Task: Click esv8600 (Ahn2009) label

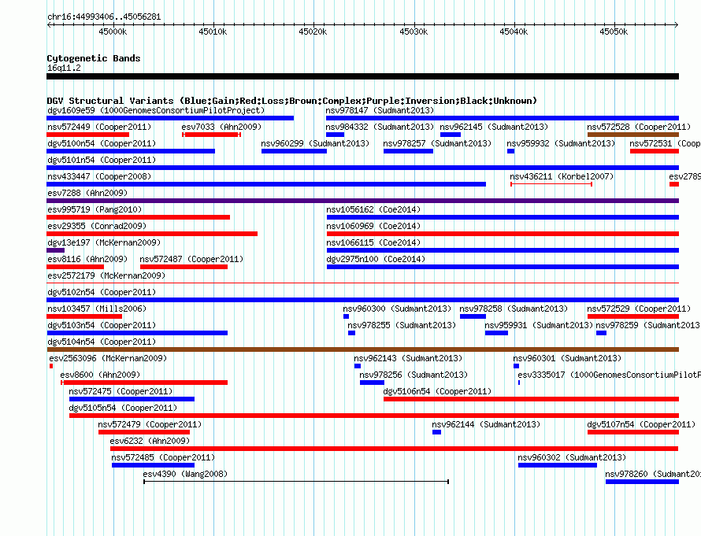Action: (x=100, y=375)
